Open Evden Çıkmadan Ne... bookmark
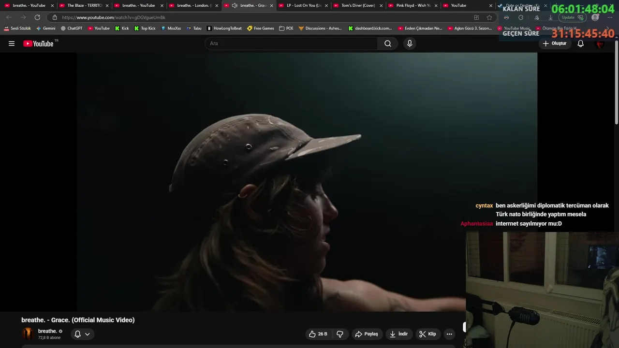The height and width of the screenshot is (348, 619). [x=420, y=29]
